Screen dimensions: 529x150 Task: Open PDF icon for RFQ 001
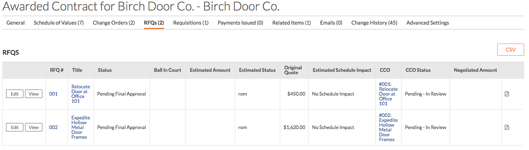(507, 94)
